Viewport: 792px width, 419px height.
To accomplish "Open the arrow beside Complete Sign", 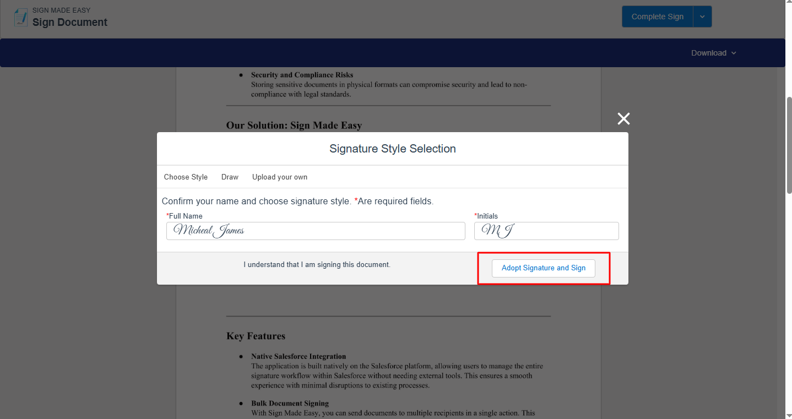I will pos(702,17).
